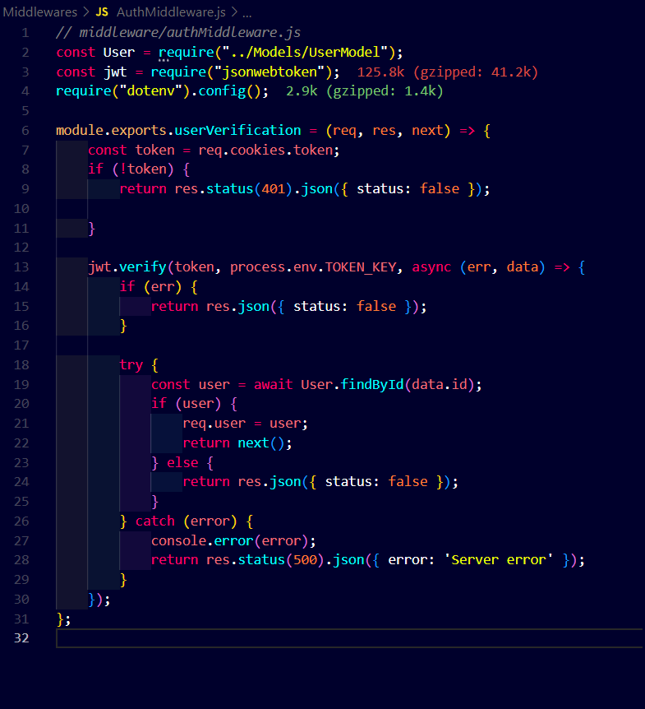645x709 pixels.
Task: Click the 'async' keyword on line 13
Action: click(431, 267)
